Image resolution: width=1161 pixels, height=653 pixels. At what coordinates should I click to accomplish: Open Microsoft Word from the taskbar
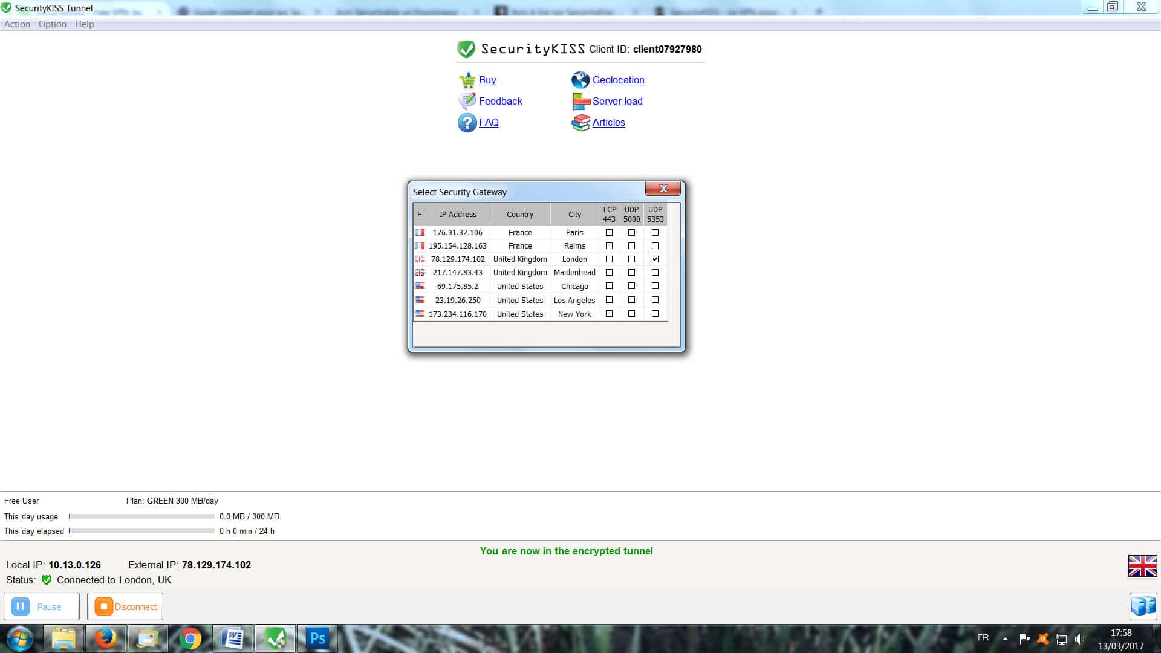click(232, 638)
